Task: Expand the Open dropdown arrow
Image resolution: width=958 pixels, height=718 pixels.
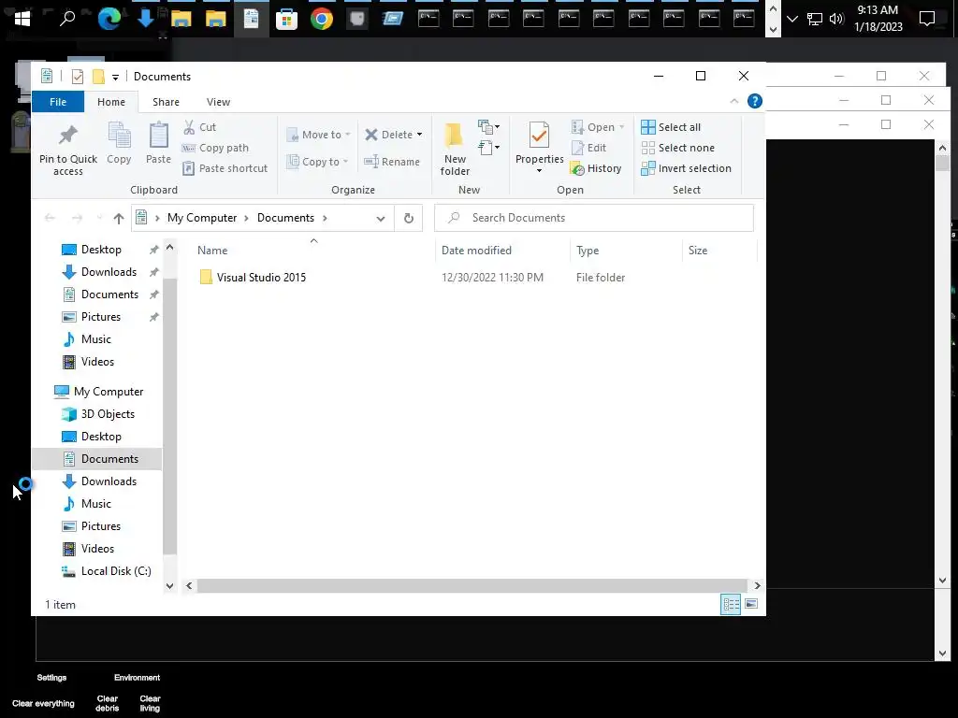Action: point(621,127)
